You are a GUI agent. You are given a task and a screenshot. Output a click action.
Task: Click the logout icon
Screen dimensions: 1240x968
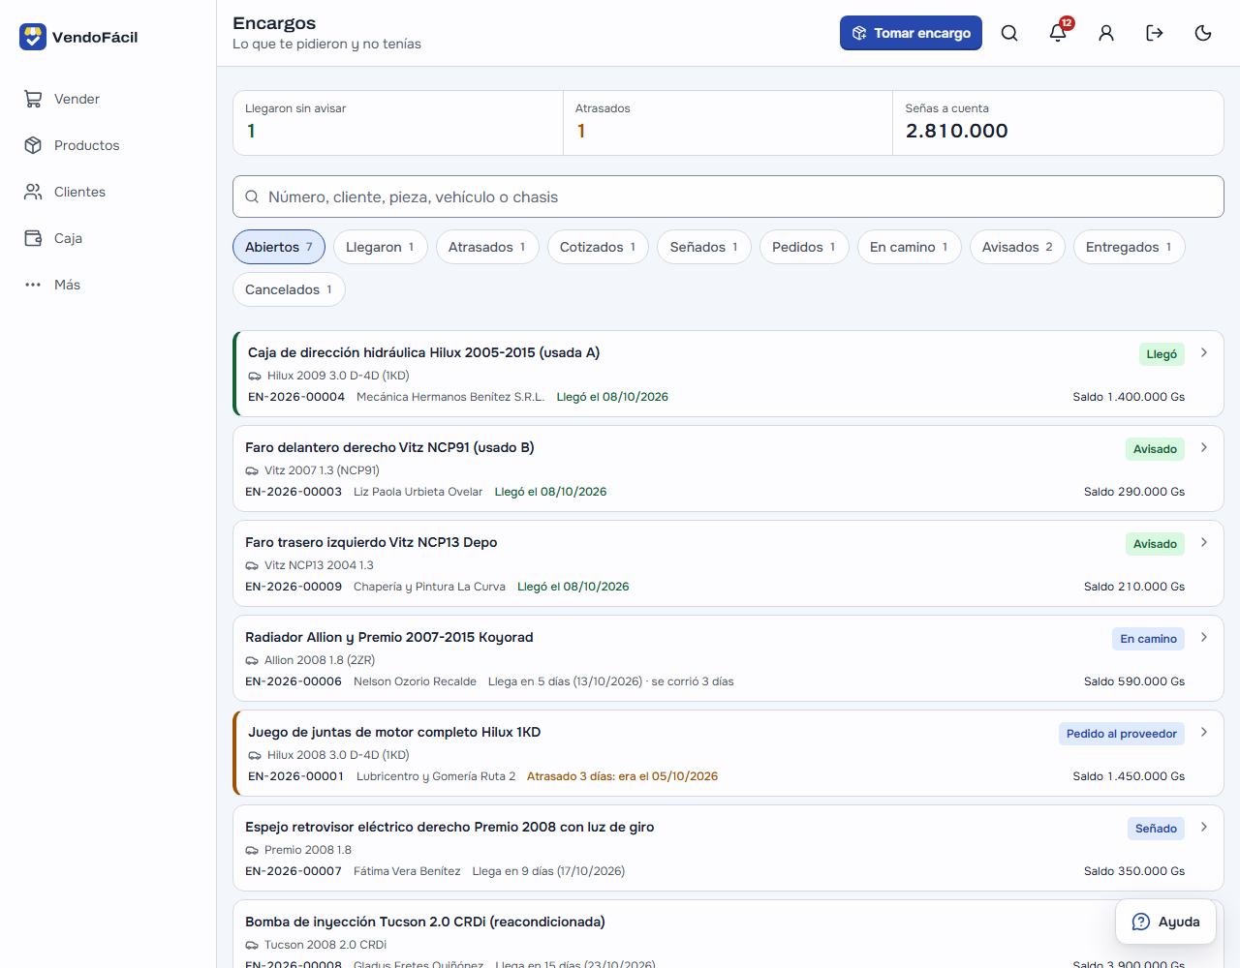tap(1155, 33)
